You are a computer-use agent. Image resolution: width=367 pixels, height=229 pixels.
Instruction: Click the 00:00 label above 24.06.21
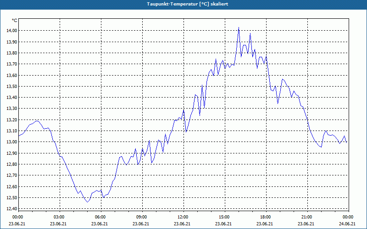[x=348, y=217]
